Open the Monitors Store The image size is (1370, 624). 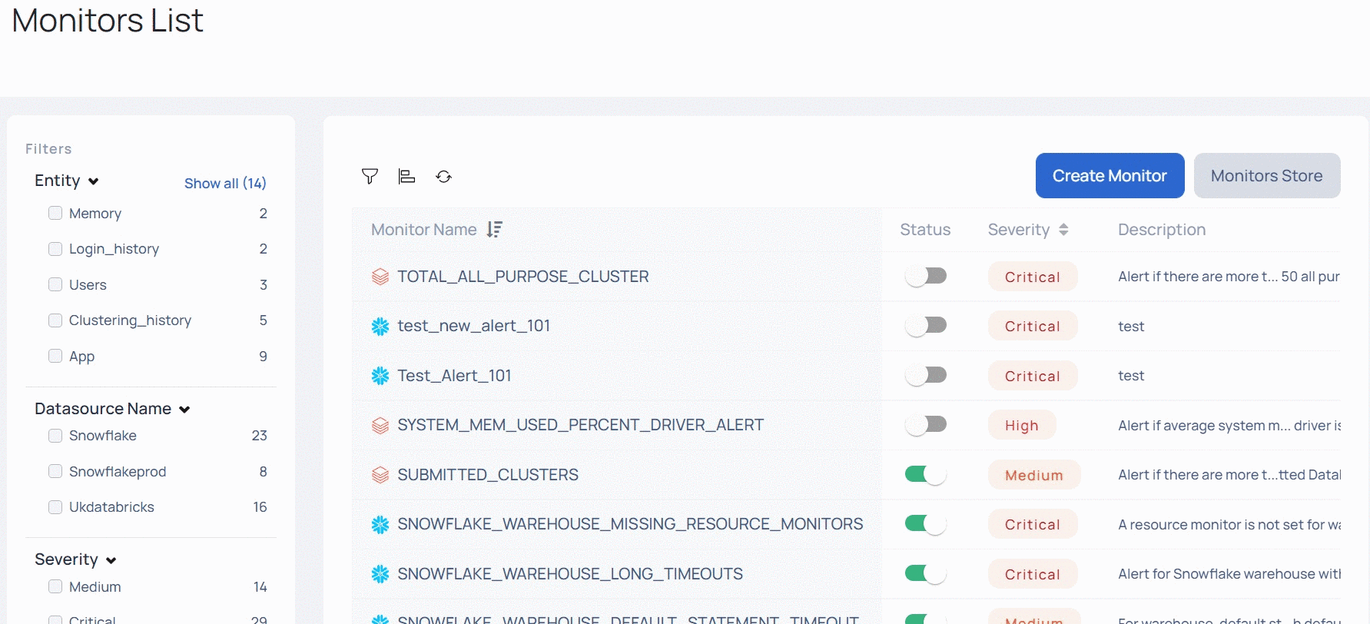pyautogui.click(x=1266, y=175)
